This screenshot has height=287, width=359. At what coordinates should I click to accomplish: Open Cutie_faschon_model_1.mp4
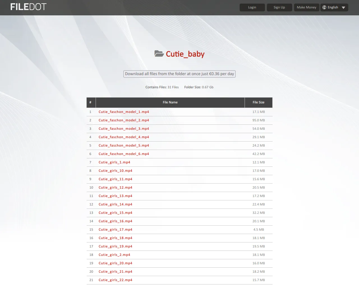click(124, 112)
